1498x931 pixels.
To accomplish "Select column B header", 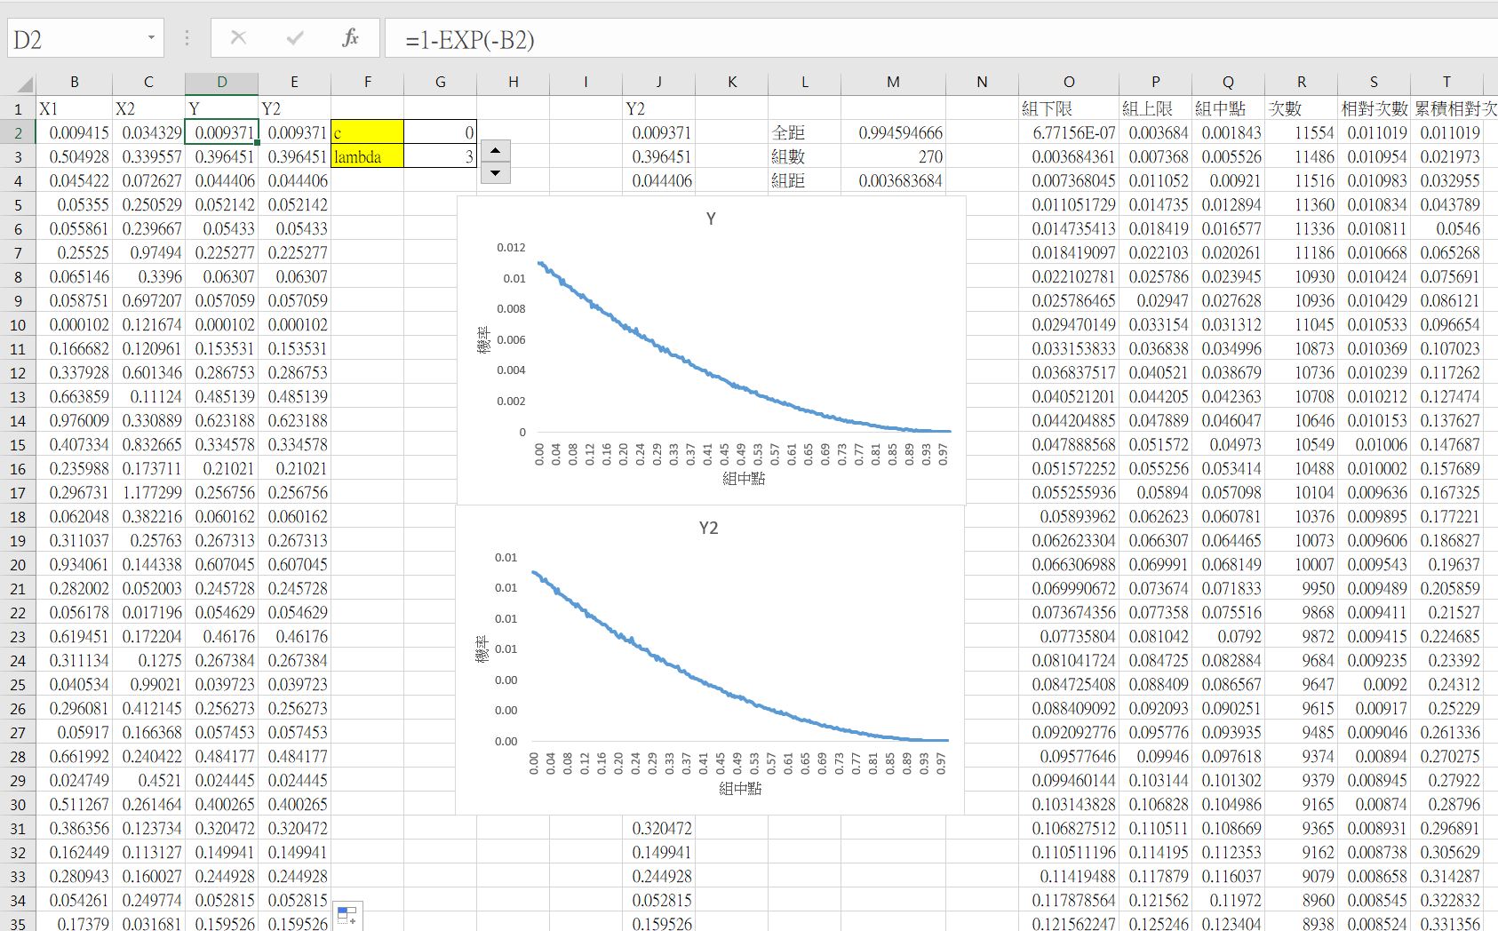I will [x=75, y=82].
